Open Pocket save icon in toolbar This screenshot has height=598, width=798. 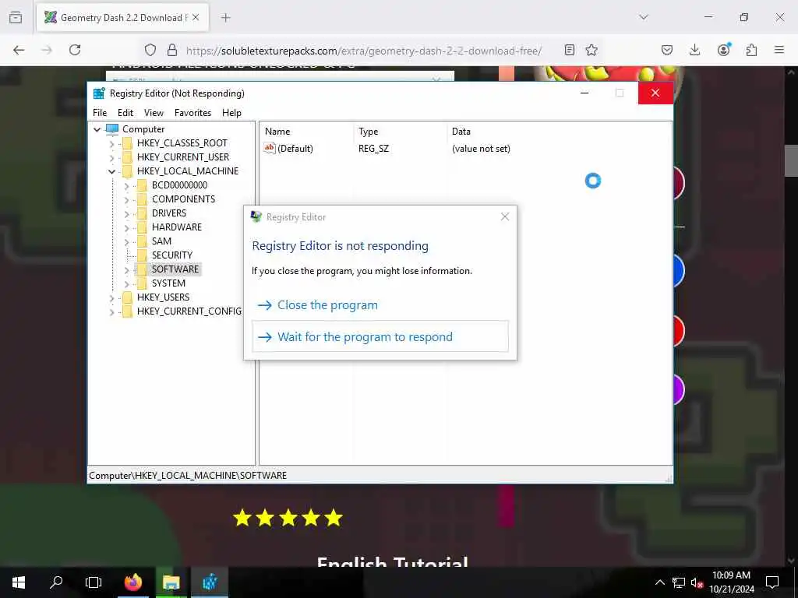[667, 50]
